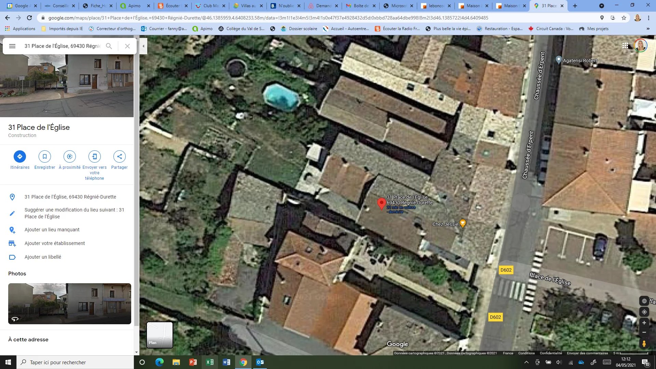656x369 pixels.
Task: Click the France footer link
Action: click(x=508, y=353)
